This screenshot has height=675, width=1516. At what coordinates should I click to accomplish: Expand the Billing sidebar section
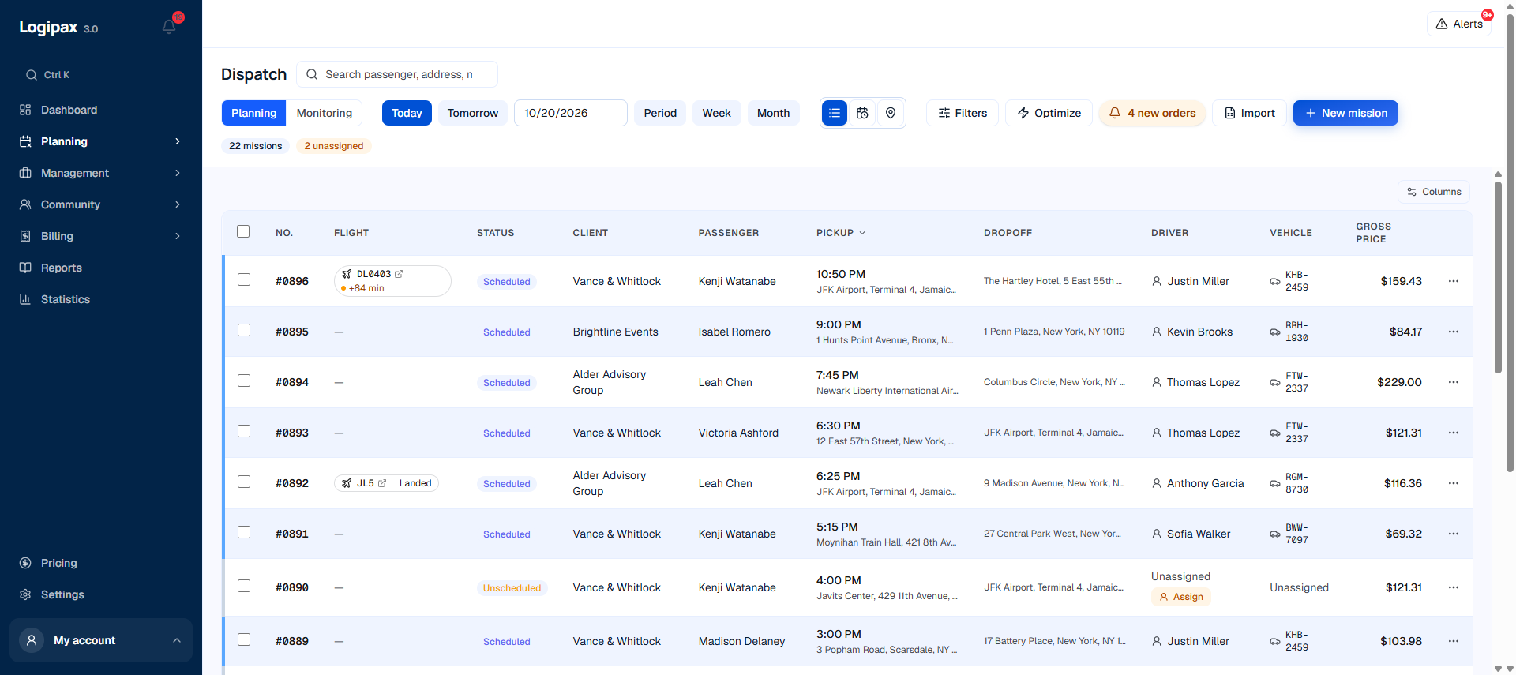pos(101,236)
